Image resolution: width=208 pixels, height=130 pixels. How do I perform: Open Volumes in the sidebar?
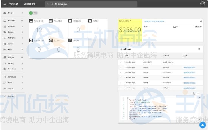[13, 27]
